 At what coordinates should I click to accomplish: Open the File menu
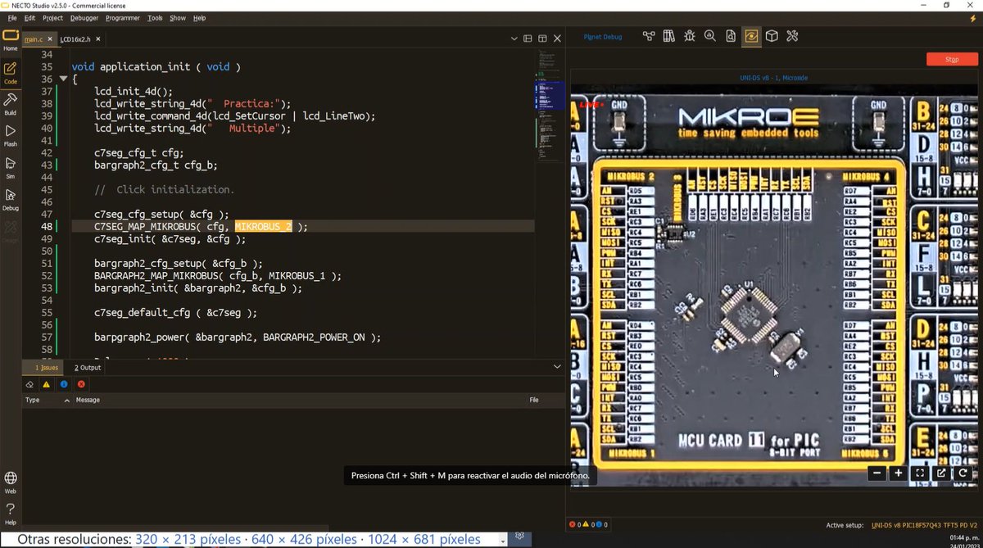tap(11, 17)
